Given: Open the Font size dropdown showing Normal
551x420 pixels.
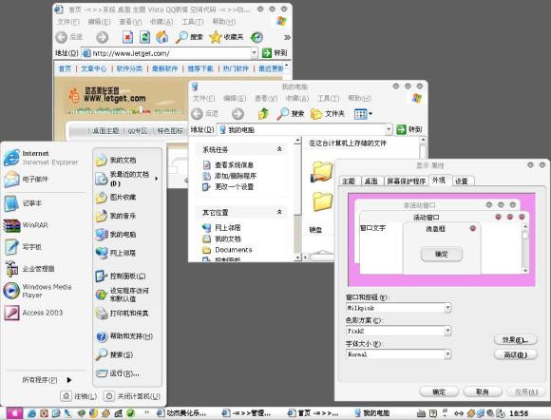Looking at the screenshot, I should click(x=447, y=353).
